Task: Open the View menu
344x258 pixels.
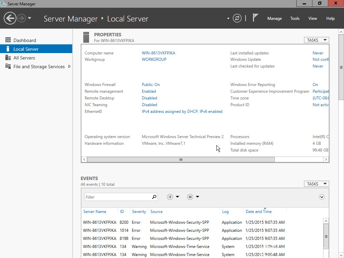Action: tap(313, 18)
